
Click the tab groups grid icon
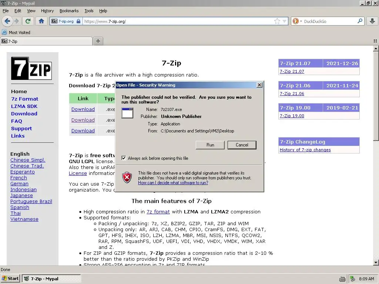[375, 41]
